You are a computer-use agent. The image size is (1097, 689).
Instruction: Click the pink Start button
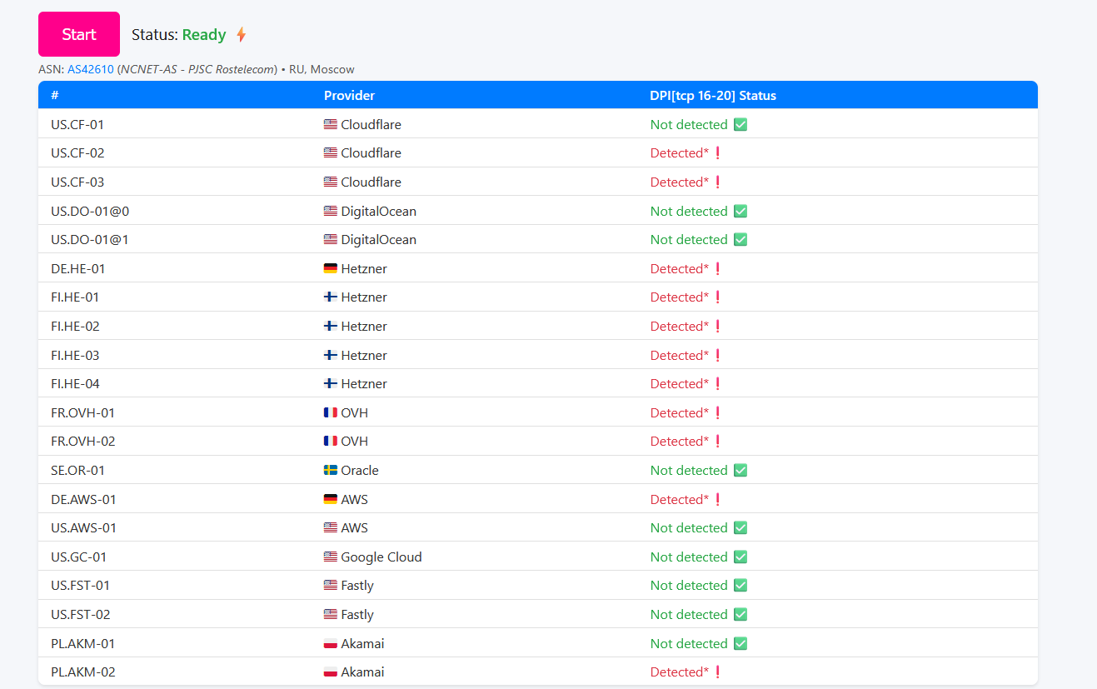[79, 34]
